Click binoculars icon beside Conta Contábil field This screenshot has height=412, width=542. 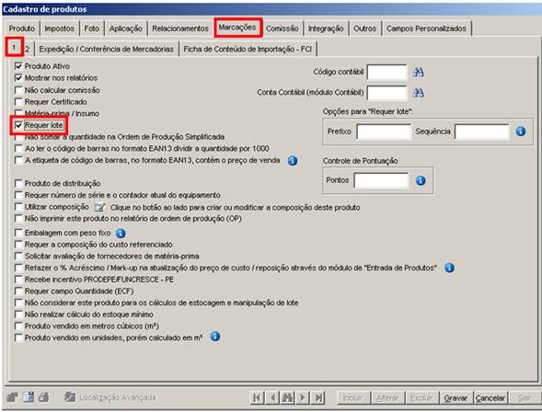419,93
